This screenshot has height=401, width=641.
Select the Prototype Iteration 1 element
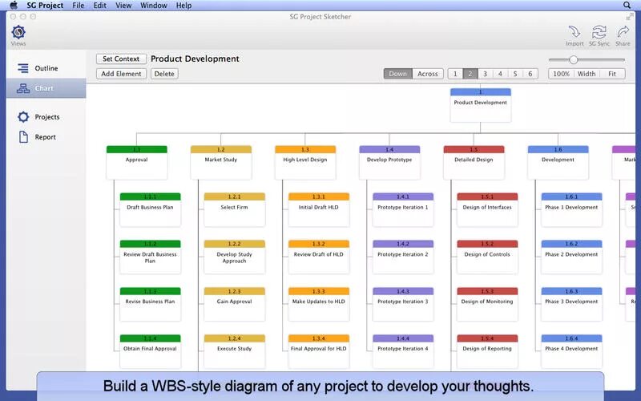pos(403,210)
